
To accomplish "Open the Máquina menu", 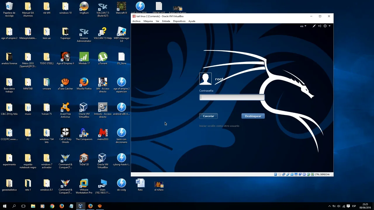I will pos(148,21).
